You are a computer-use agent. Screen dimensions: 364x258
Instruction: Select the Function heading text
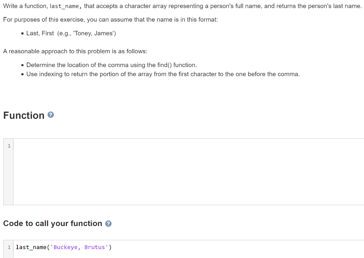click(24, 115)
